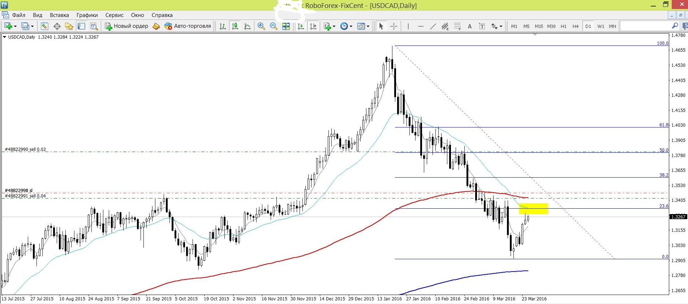Show the Navigator folder-star icon

(x=69, y=26)
